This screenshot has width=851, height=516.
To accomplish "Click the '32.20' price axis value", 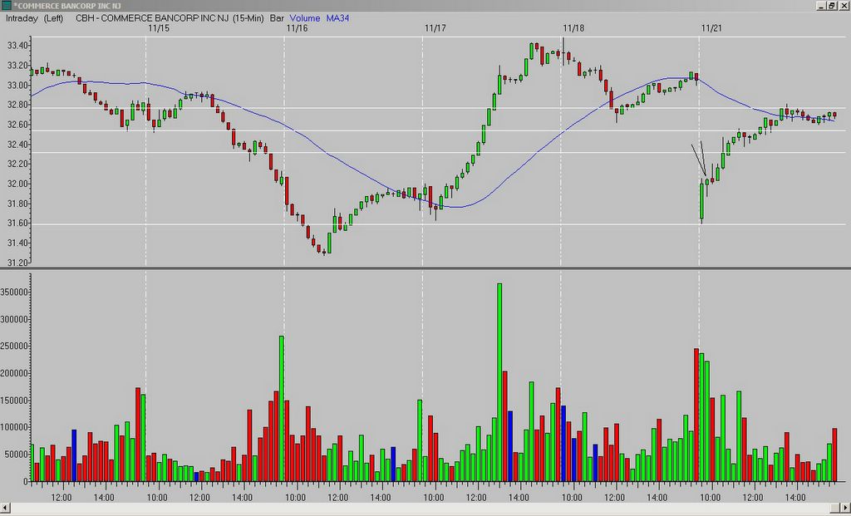I will pos(18,165).
